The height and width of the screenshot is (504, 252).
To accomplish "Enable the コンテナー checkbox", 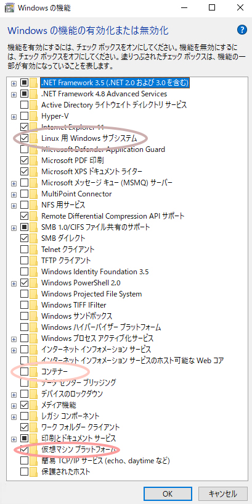I will (x=25, y=372).
